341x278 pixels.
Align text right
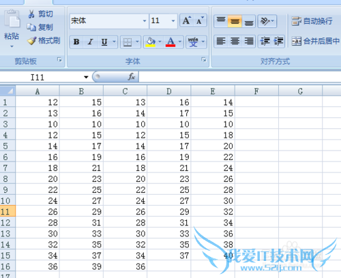249,42
